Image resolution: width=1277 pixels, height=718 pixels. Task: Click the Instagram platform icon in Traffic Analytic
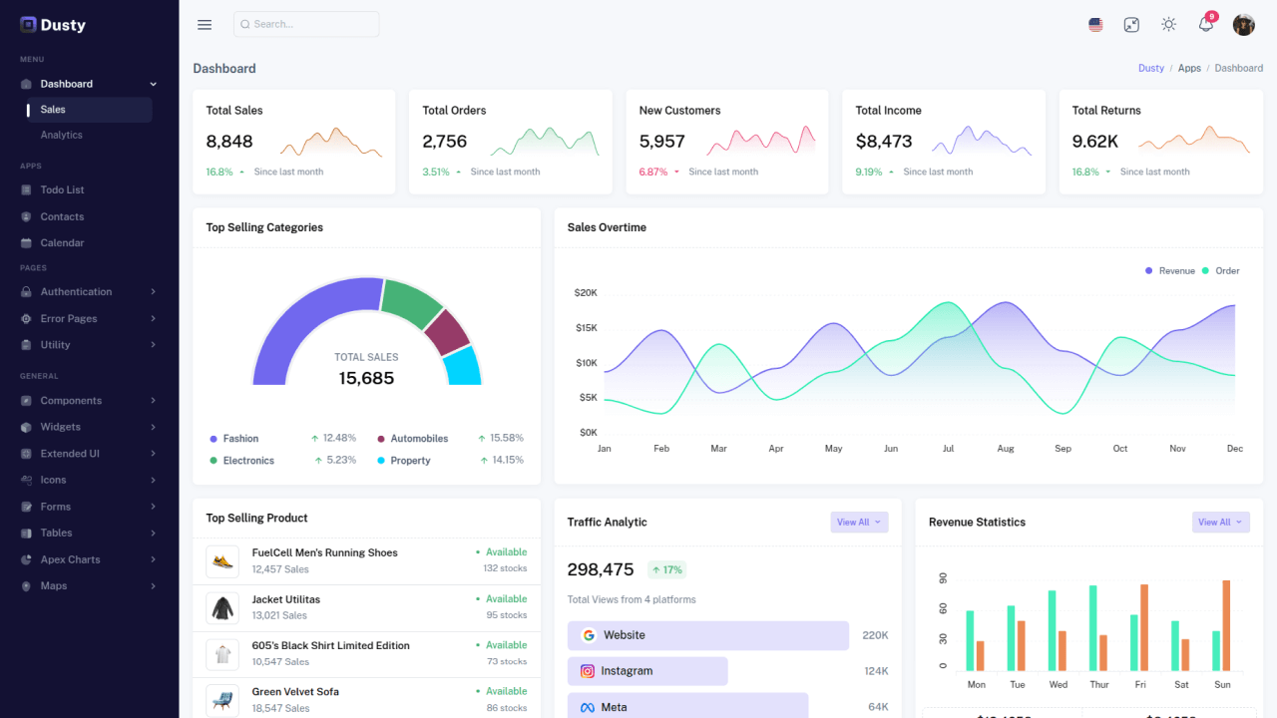588,671
